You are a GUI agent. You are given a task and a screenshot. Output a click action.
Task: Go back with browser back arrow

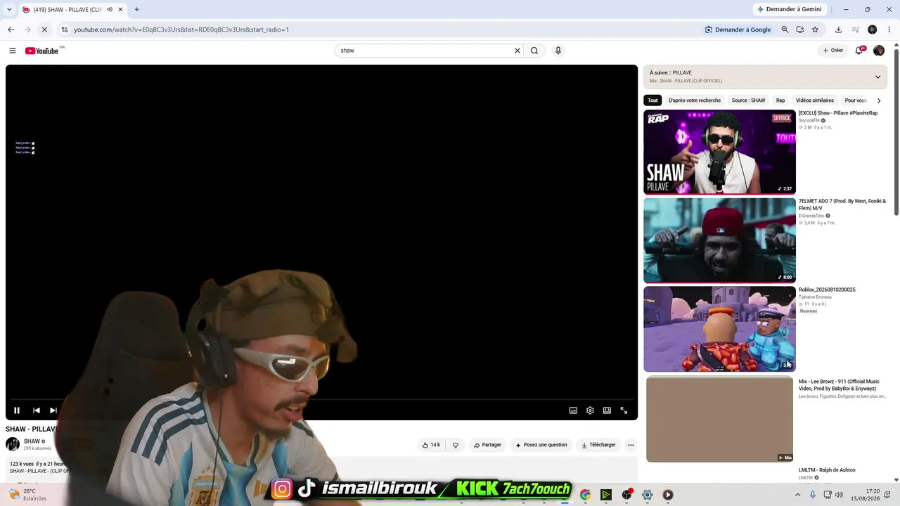pyautogui.click(x=11, y=30)
